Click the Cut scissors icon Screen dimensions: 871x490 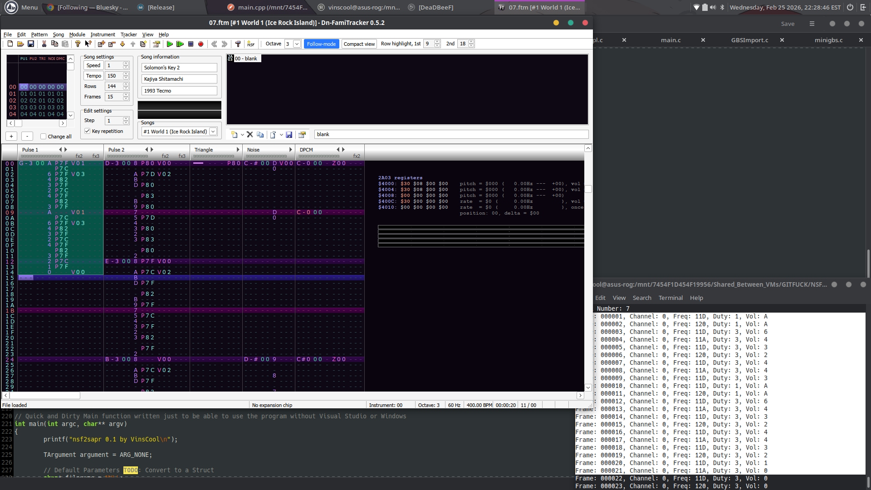click(x=44, y=44)
